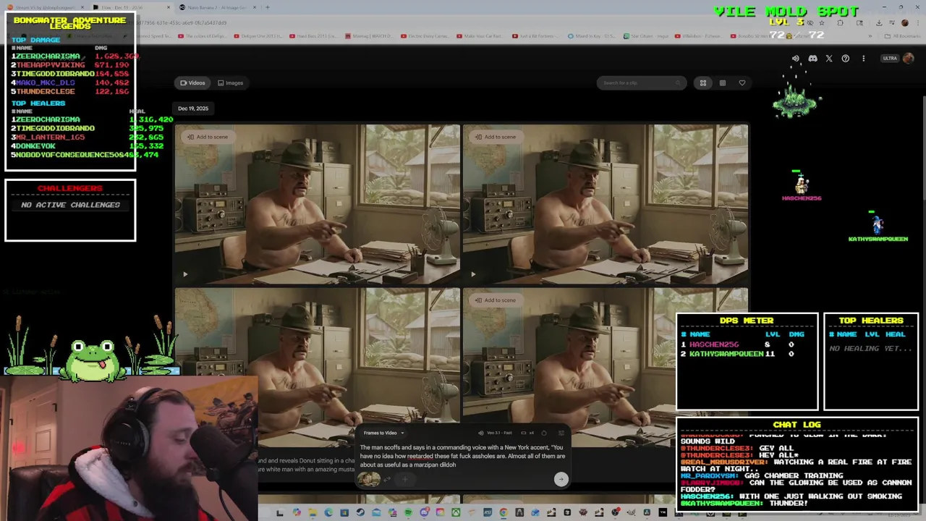Switch to 'Nano Banana 2' browser tab
The image size is (926, 521).
tap(218, 7)
